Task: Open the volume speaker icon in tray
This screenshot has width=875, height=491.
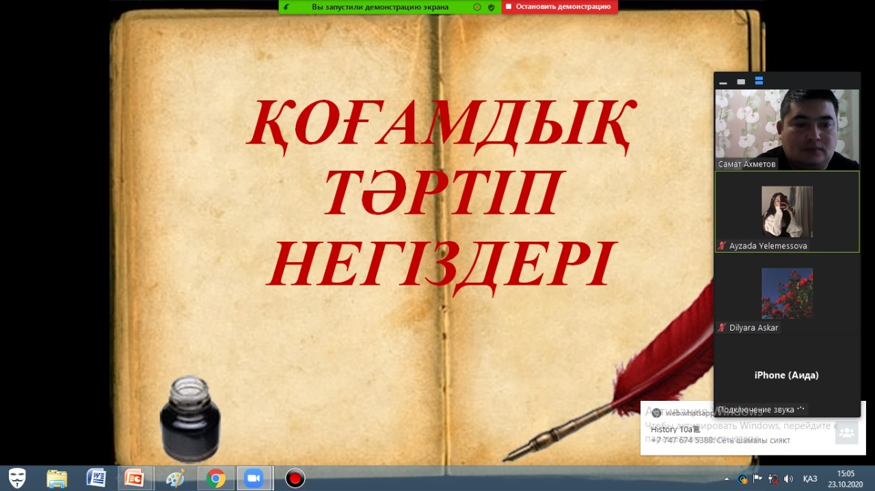Action: click(x=789, y=479)
